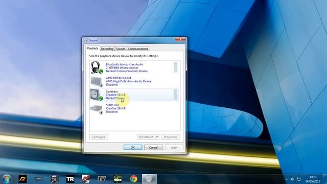The height and width of the screenshot is (184, 327).
Task: Expand the Set Default dropdown arrow
Action: coord(157,137)
